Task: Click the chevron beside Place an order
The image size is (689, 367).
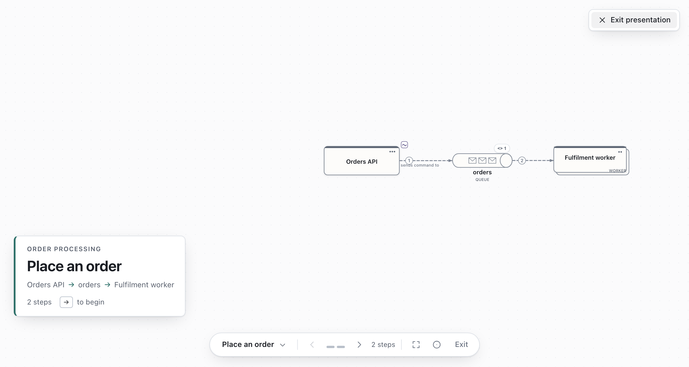Action: coord(282,345)
